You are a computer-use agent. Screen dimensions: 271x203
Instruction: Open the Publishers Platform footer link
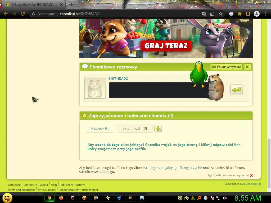(73, 185)
